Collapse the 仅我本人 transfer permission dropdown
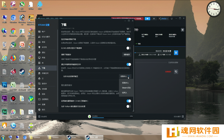This screenshot has height=140, width=224. pos(125,77)
